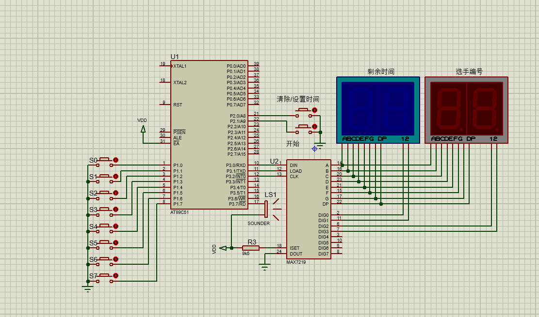Toggle the red latch dot on S2
539x317 pixels.
pos(116,193)
